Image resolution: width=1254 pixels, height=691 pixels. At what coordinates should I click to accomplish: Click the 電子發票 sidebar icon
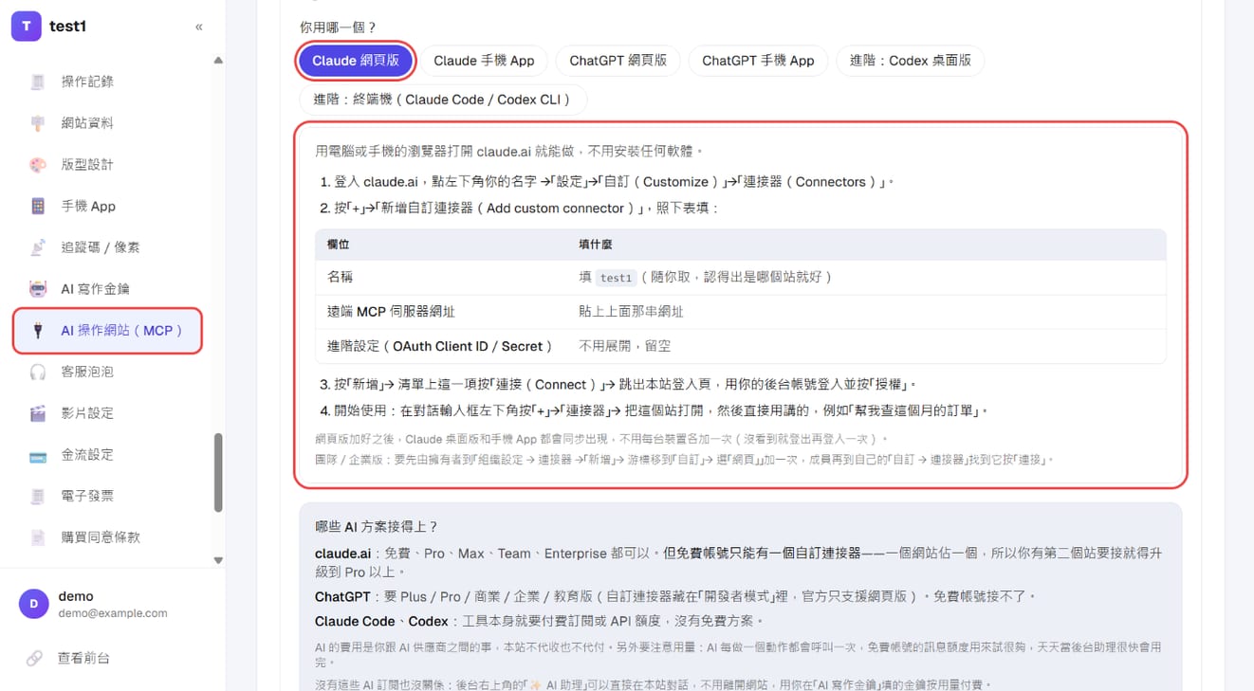tap(38, 496)
